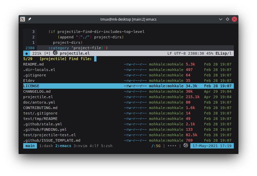Click the diamond maximize icon
Screen dimensions: 257x176
click(x=228, y=19)
